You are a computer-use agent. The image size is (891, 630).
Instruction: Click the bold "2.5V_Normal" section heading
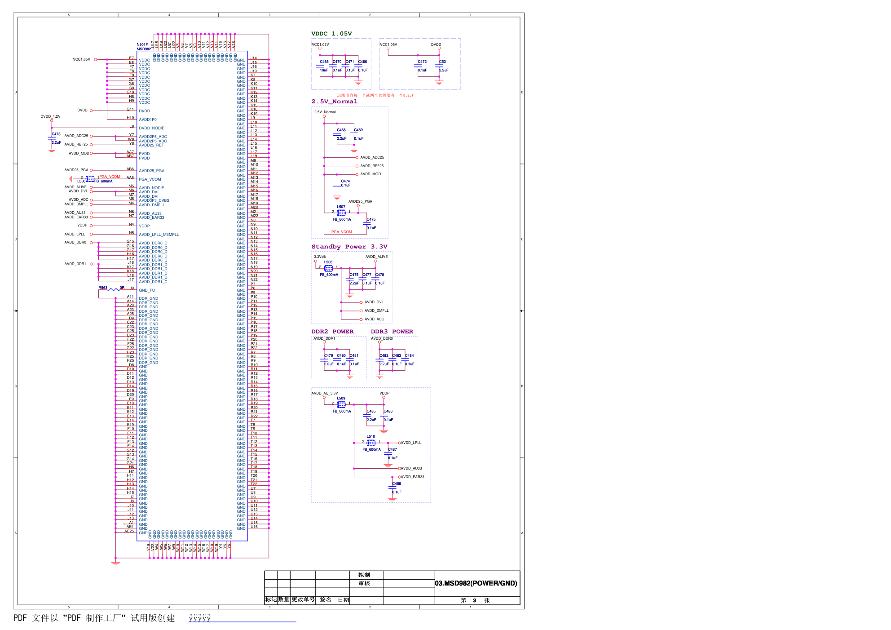click(335, 102)
